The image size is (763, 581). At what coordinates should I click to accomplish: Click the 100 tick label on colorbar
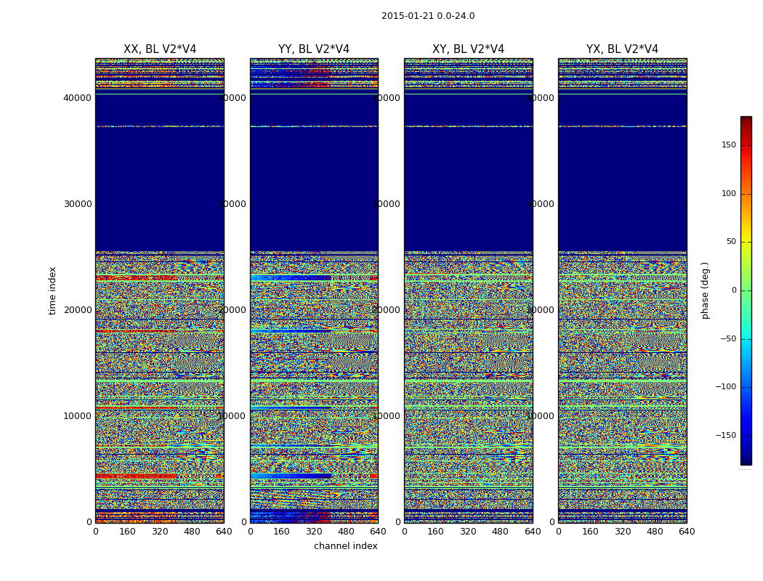tap(728, 193)
